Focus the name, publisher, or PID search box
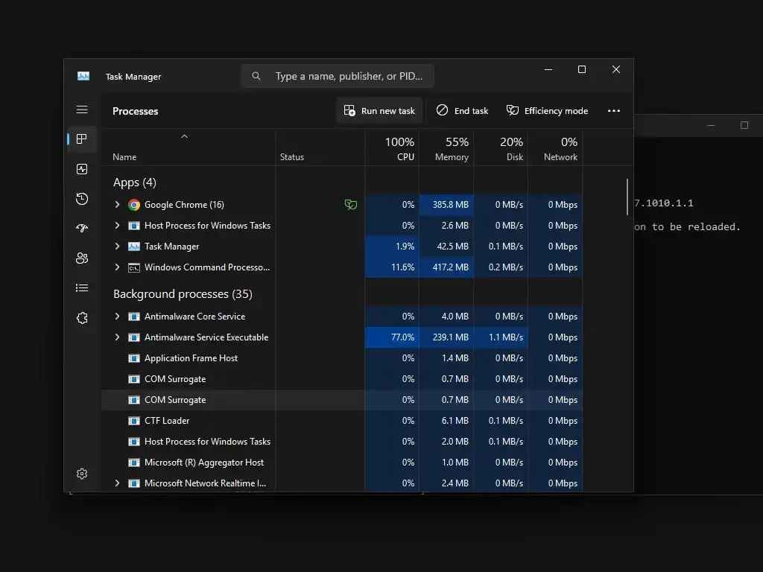 pos(338,76)
